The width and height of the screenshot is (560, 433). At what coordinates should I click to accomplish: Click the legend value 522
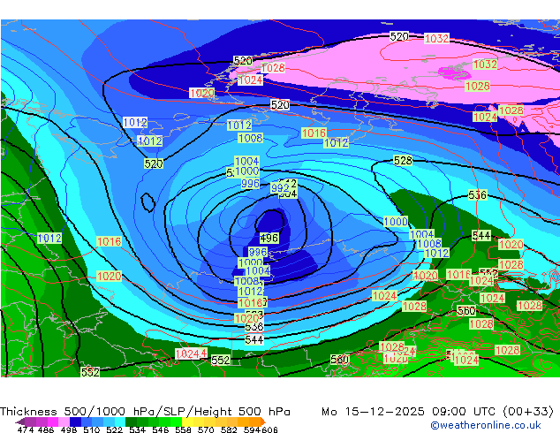[114, 429]
